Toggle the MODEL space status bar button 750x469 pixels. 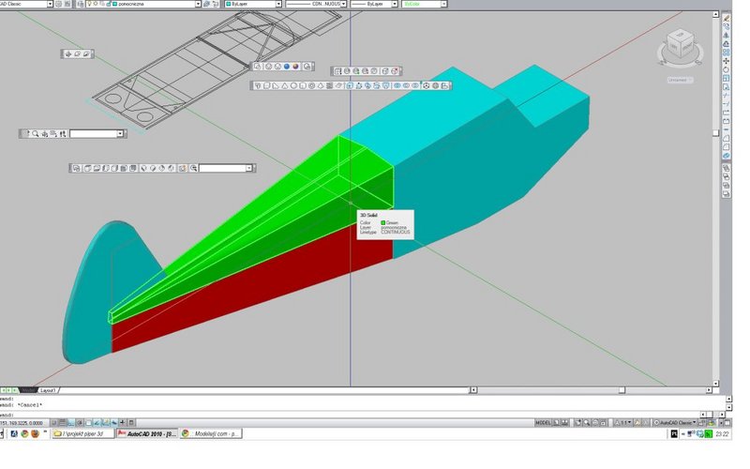(x=543, y=423)
